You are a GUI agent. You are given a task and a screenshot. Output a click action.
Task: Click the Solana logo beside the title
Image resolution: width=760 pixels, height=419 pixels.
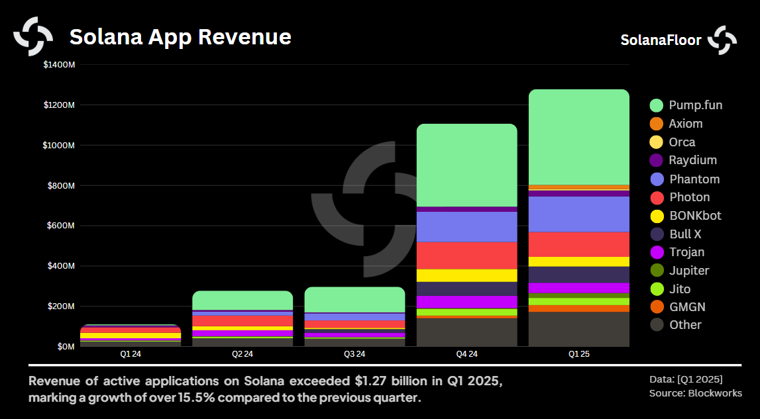click(35, 36)
